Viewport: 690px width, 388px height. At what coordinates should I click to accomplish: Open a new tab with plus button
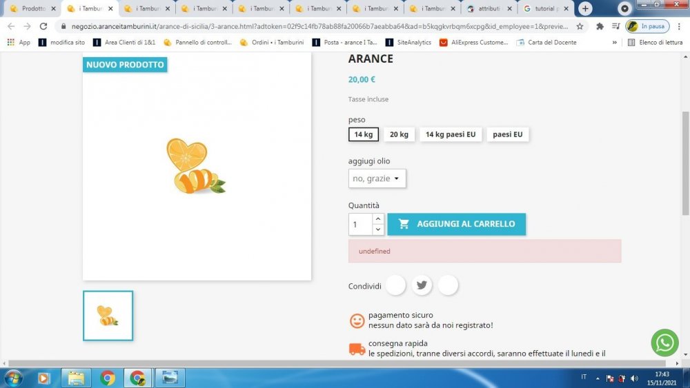click(585, 8)
